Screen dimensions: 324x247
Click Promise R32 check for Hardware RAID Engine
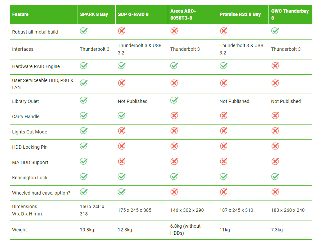pyautogui.click(x=224, y=66)
